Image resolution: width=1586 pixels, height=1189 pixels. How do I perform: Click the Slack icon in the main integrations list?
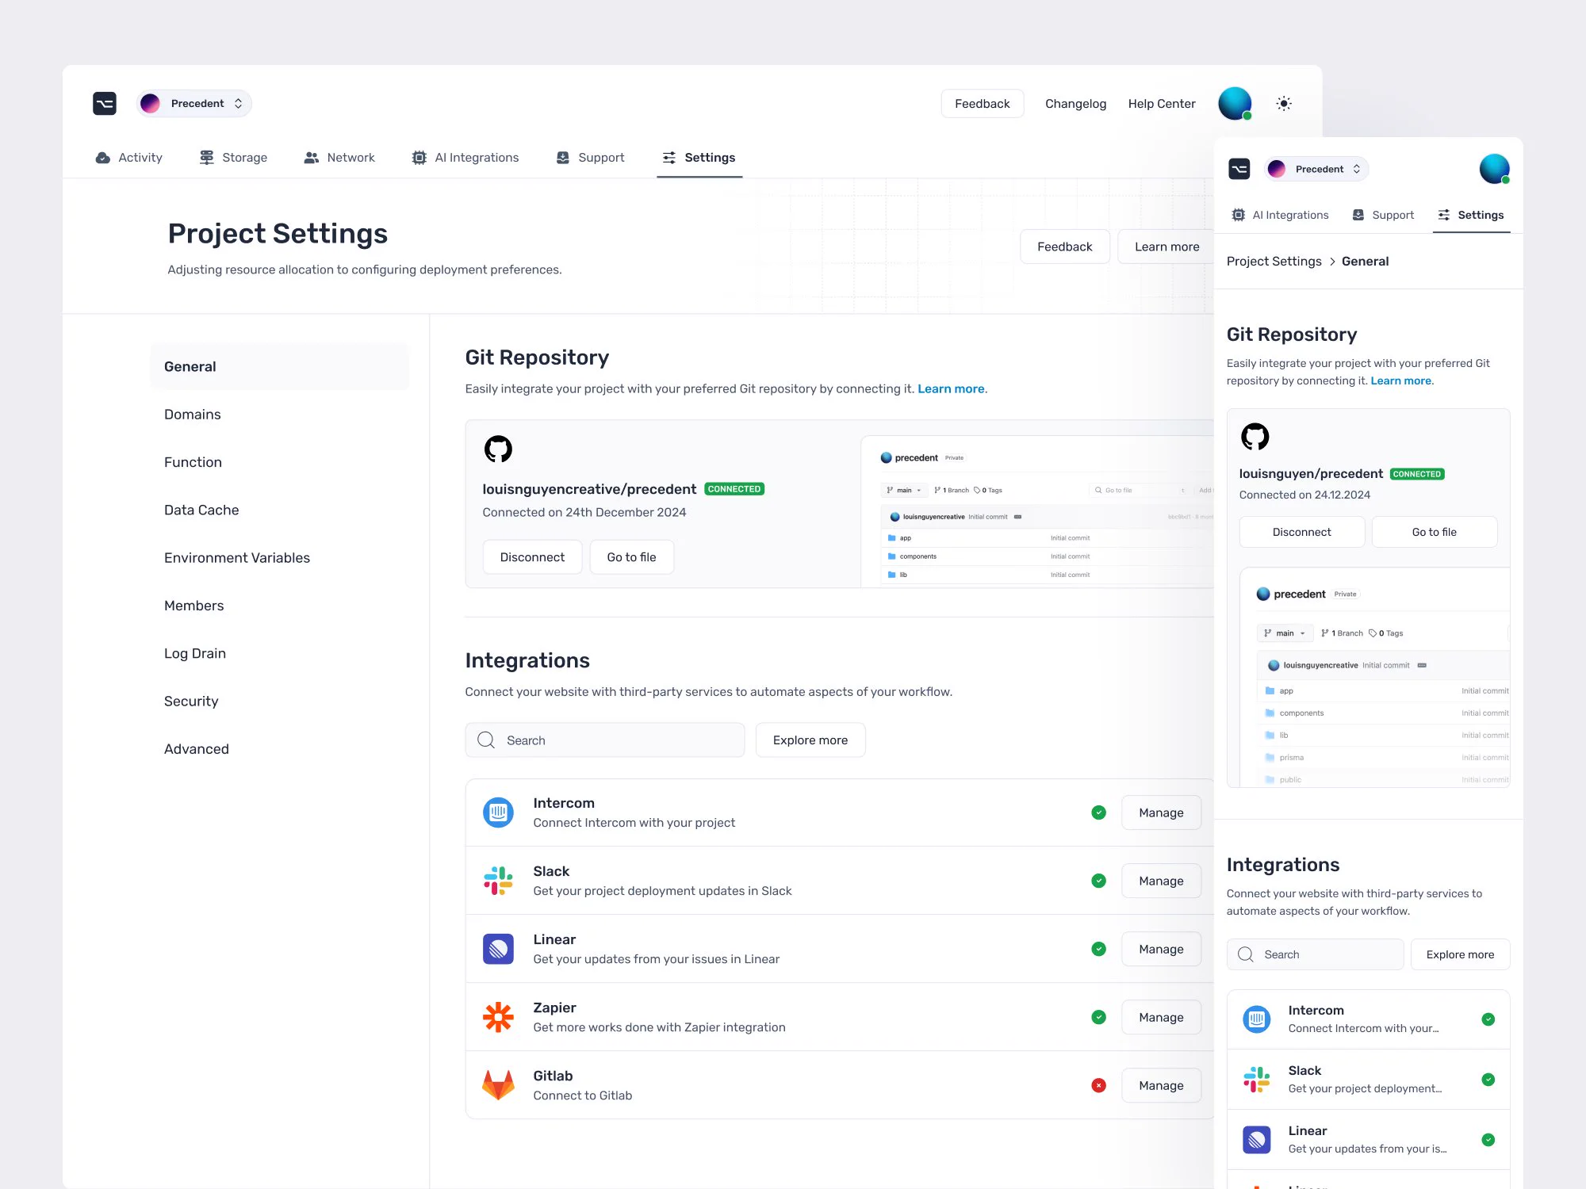498,881
